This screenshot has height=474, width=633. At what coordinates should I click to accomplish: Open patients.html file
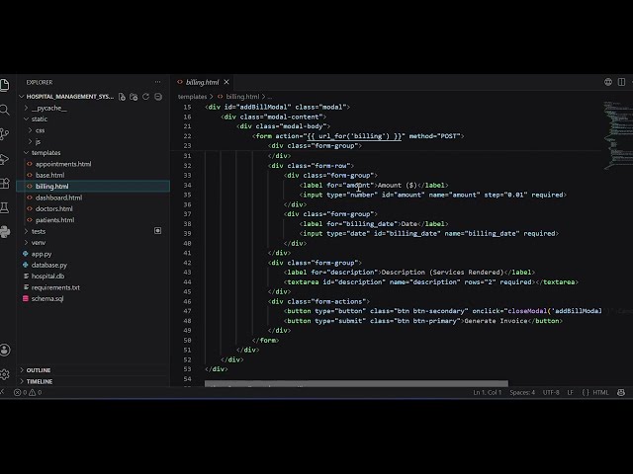click(54, 220)
